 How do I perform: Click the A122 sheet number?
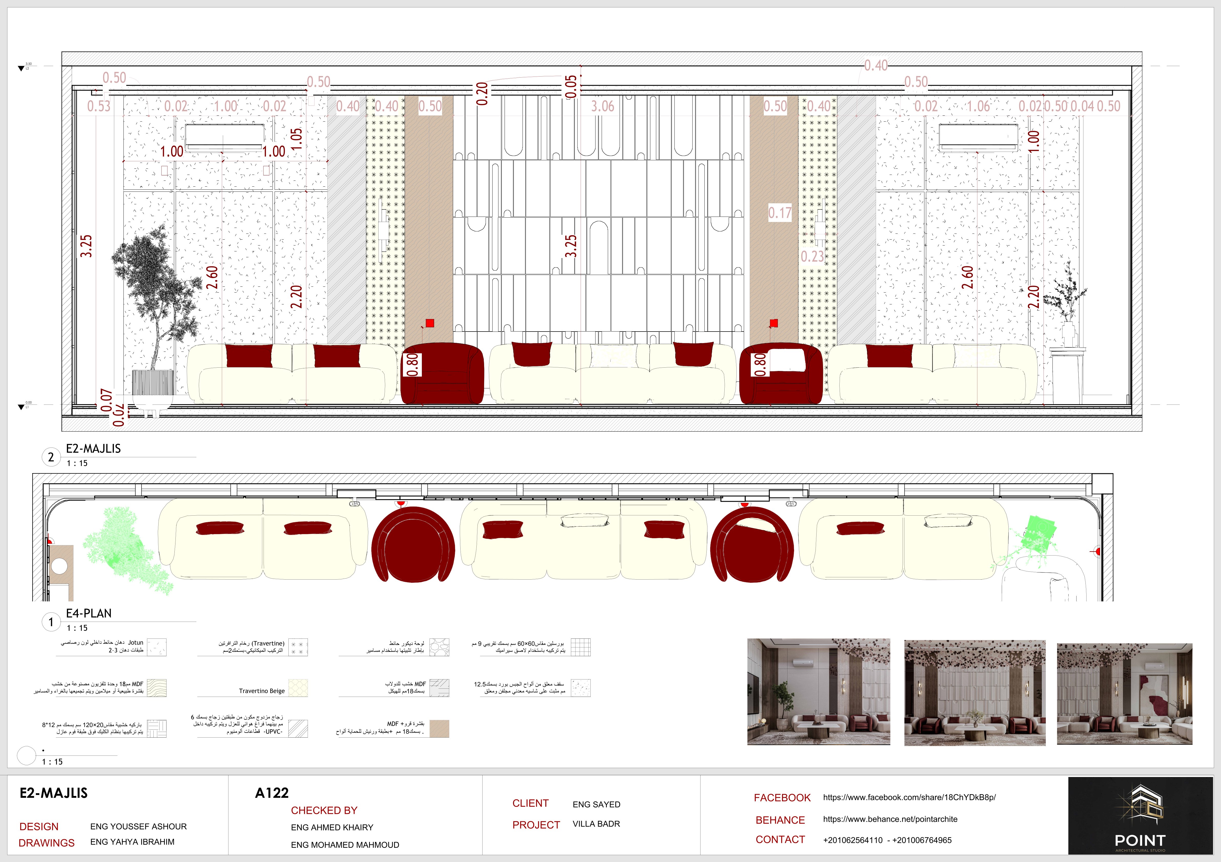coord(272,793)
